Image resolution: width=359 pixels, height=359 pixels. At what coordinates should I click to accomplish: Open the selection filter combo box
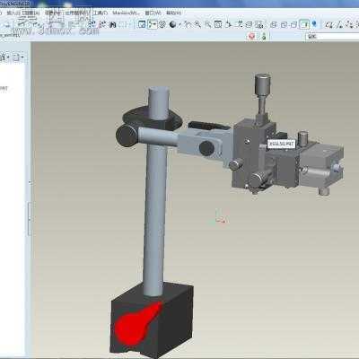point(332,37)
